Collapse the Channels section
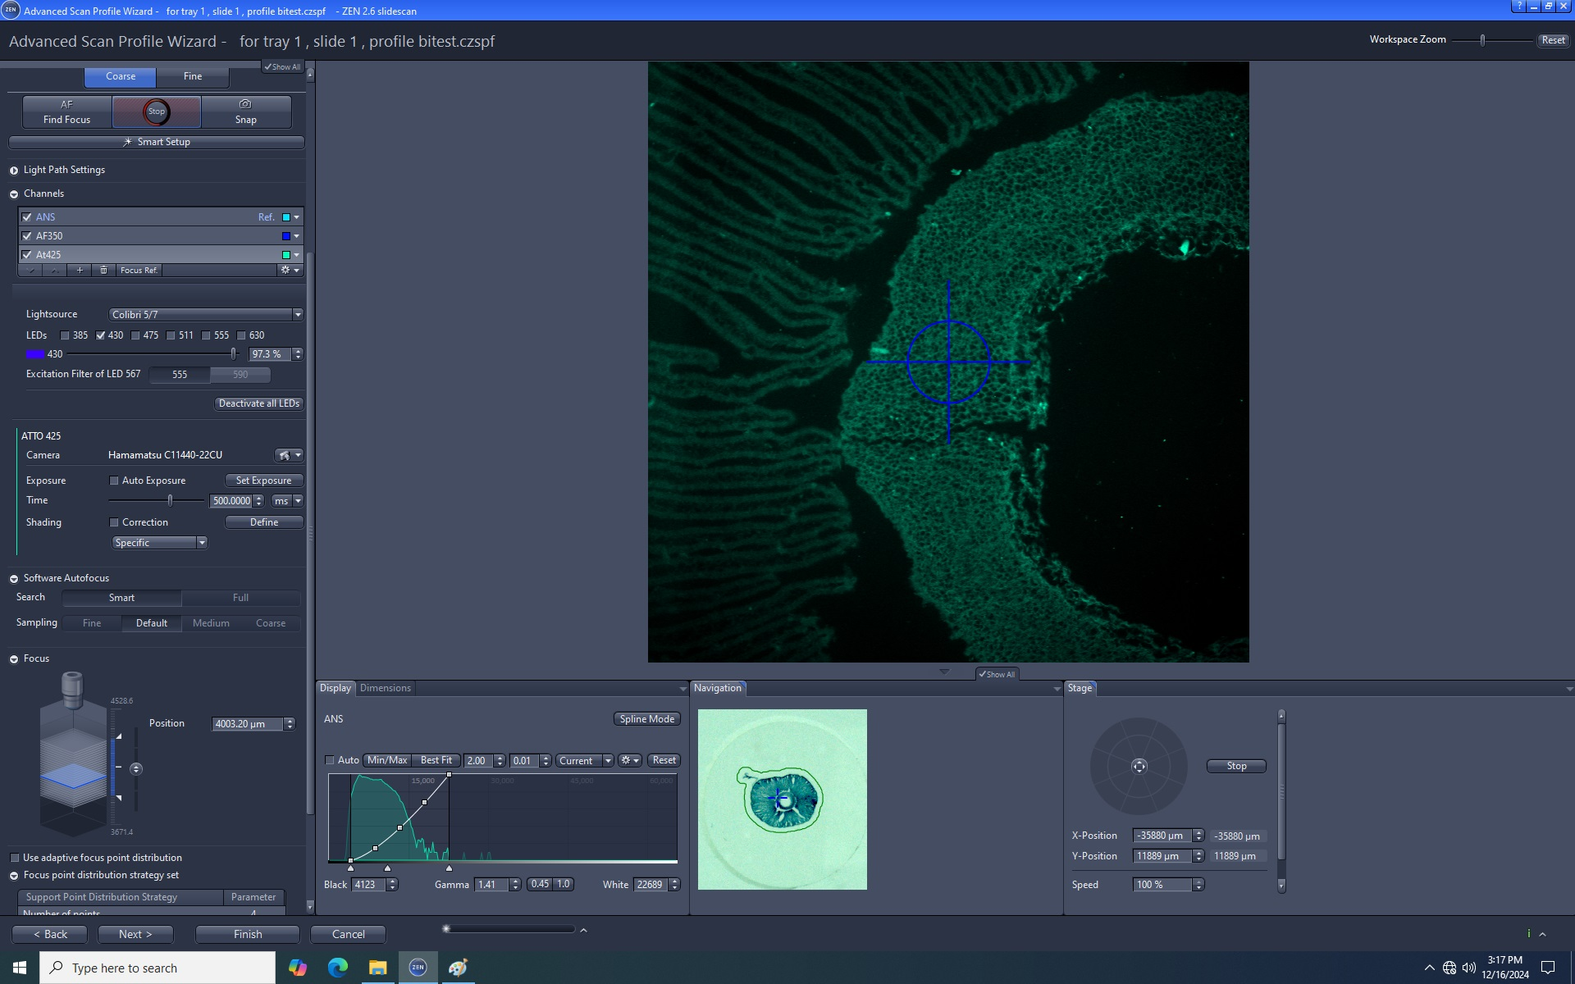 click(x=14, y=194)
